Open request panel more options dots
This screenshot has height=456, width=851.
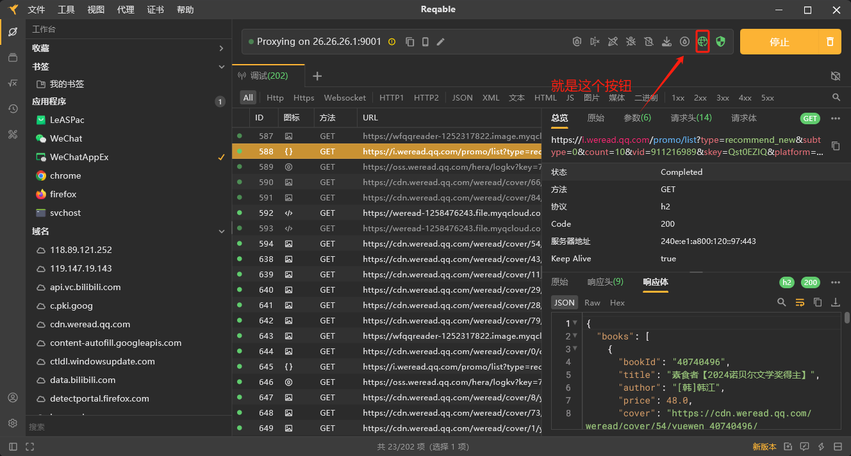click(x=836, y=118)
